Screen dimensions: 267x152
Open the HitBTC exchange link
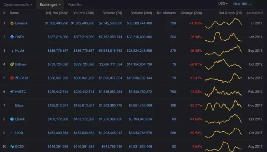click(x=20, y=92)
